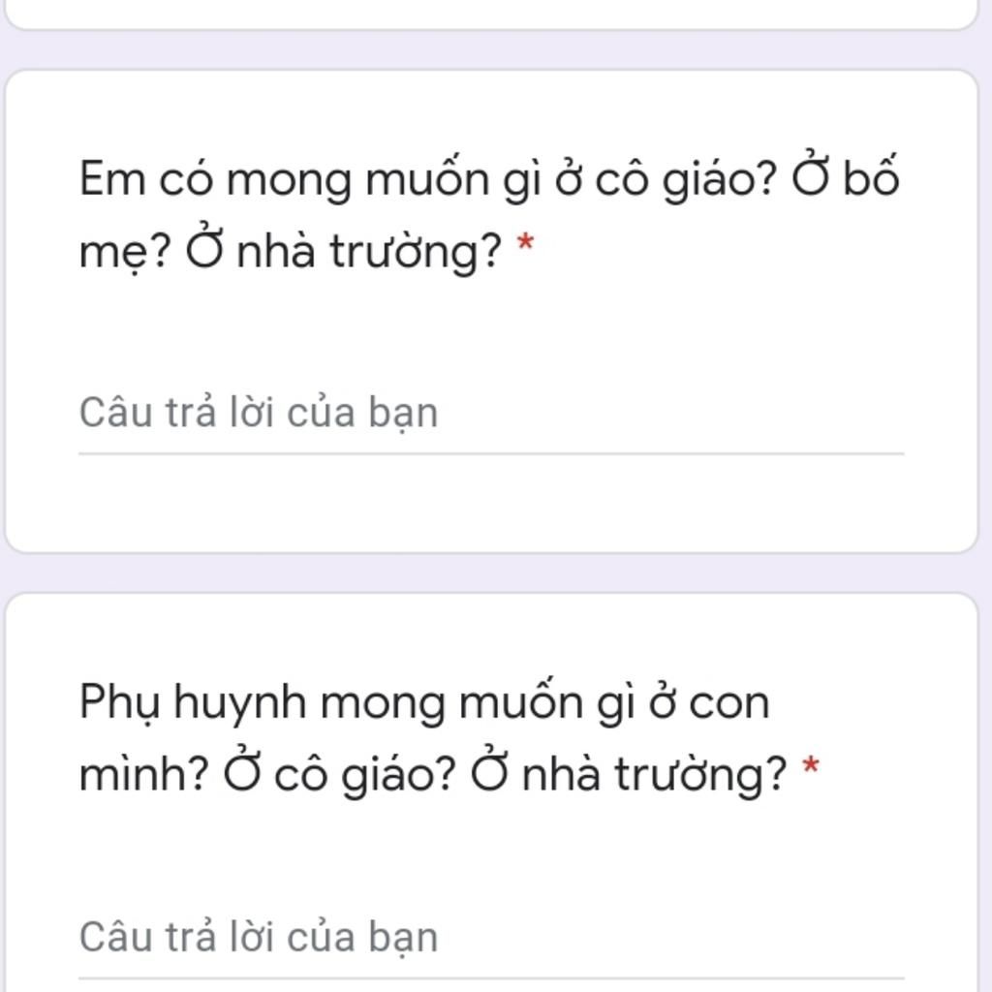Viewport: 992px width, 992px height.
Task: Click the partially visible card at the top
Action: pyautogui.click(x=490, y=12)
